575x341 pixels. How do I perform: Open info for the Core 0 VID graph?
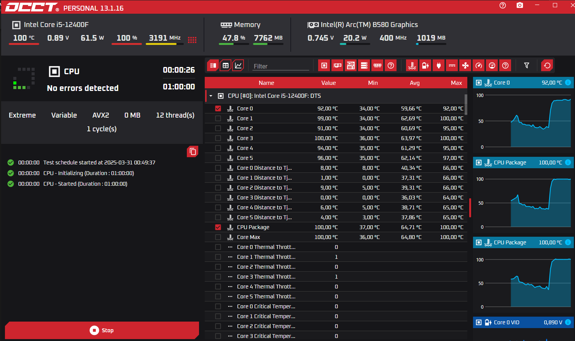[568, 322]
